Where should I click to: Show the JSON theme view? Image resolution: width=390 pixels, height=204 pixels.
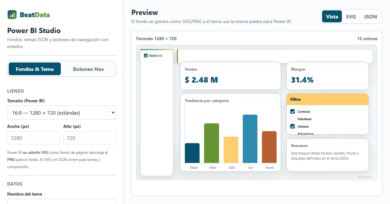pyautogui.click(x=370, y=17)
